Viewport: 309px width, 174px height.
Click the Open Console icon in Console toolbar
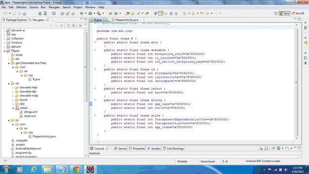tap(287, 148)
